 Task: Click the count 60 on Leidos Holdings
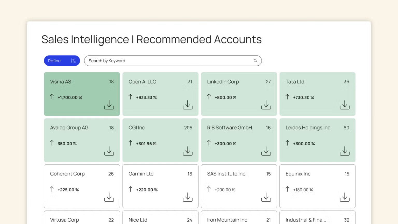(x=346, y=128)
